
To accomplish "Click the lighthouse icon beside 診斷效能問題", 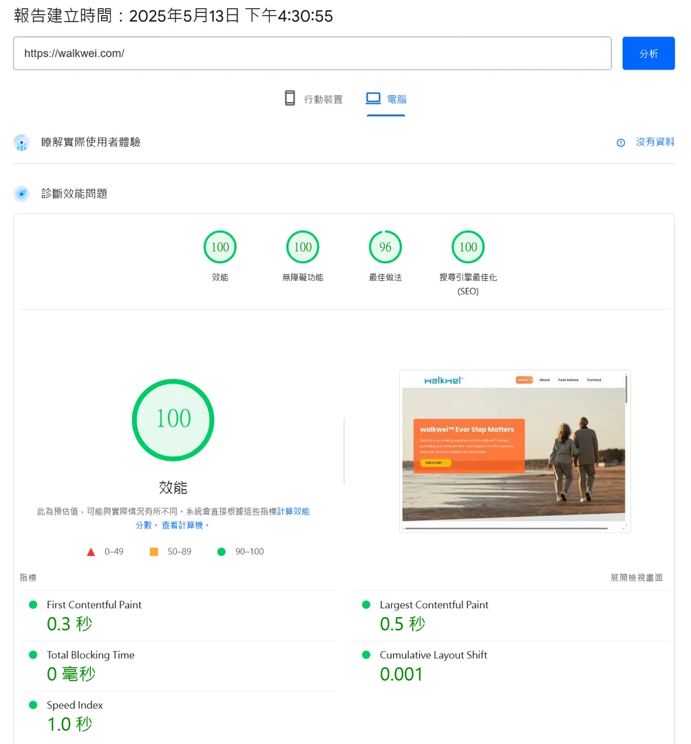I will (21, 194).
